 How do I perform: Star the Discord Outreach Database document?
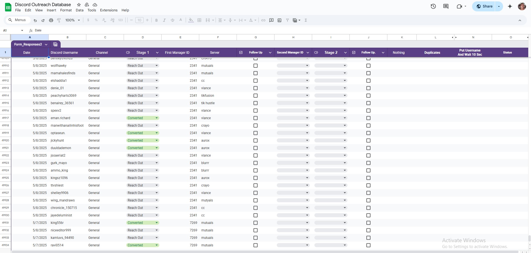[79, 5]
